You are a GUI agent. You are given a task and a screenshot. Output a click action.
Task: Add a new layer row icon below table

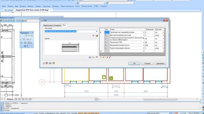[x=101, y=57]
